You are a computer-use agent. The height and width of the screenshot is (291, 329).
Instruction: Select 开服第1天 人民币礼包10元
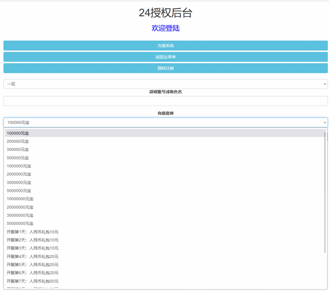[32, 232]
